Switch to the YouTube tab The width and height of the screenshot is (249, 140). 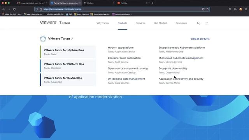[132, 3]
